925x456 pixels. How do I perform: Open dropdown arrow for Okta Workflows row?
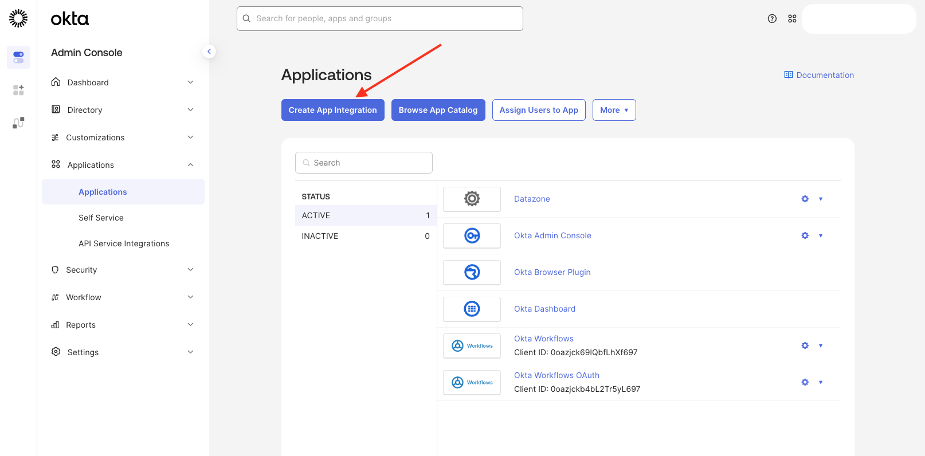[821, 345]
